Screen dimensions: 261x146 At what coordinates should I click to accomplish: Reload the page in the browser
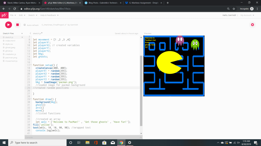pyautogui.click(x=15, y=9)
